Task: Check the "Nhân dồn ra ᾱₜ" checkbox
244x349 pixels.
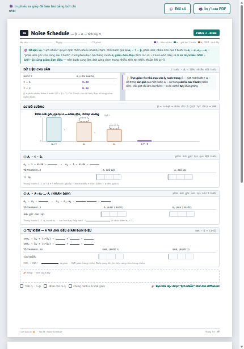Action: click(45, 286)
